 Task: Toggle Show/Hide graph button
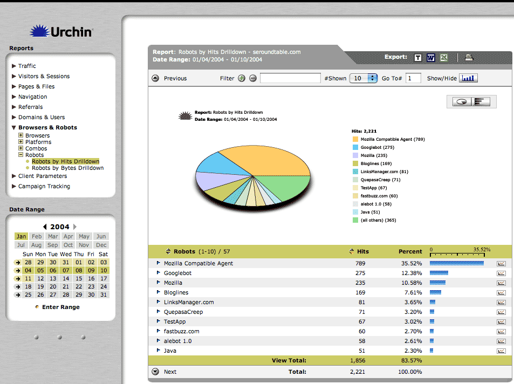(468, 78)
